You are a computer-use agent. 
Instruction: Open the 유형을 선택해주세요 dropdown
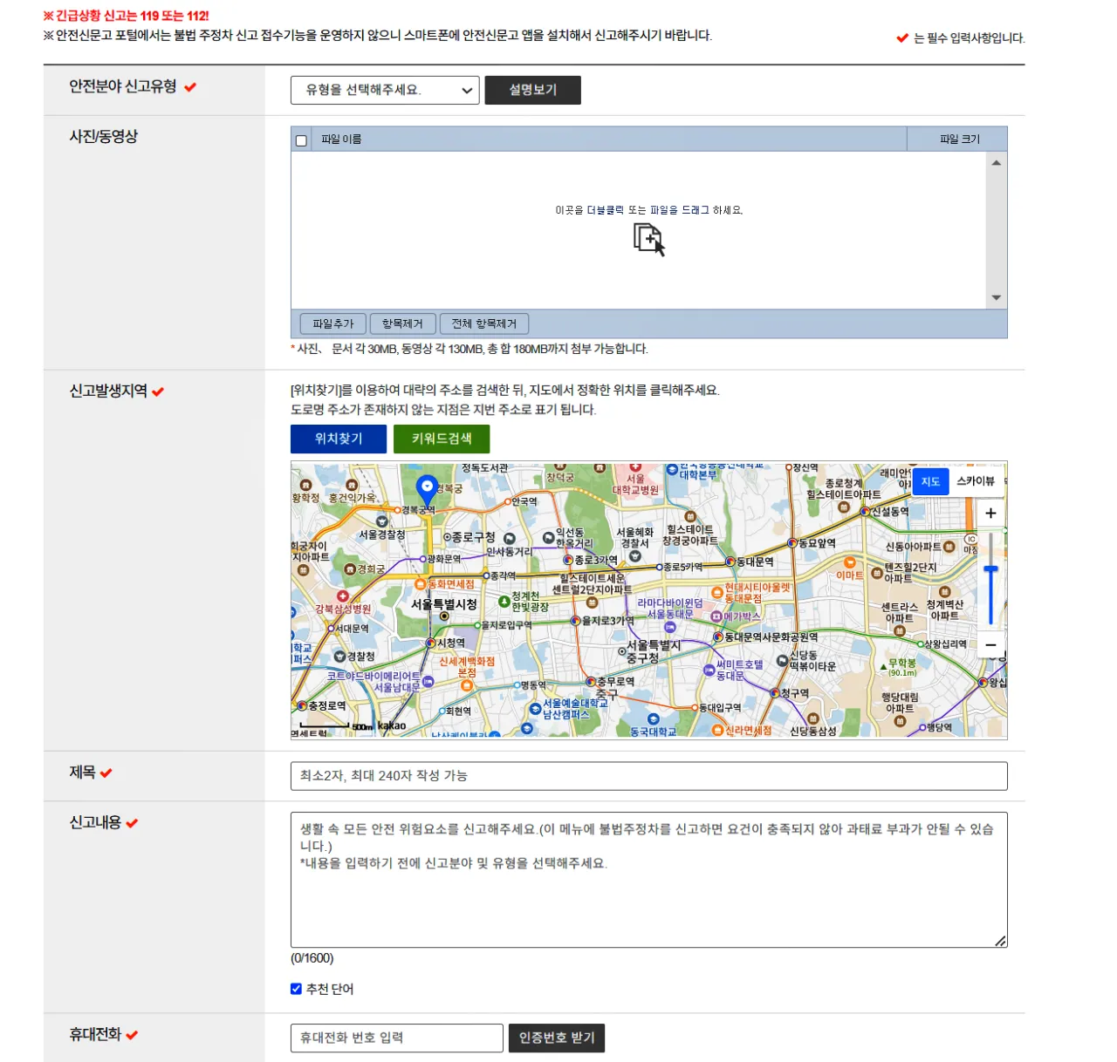[x=385, y=90]
